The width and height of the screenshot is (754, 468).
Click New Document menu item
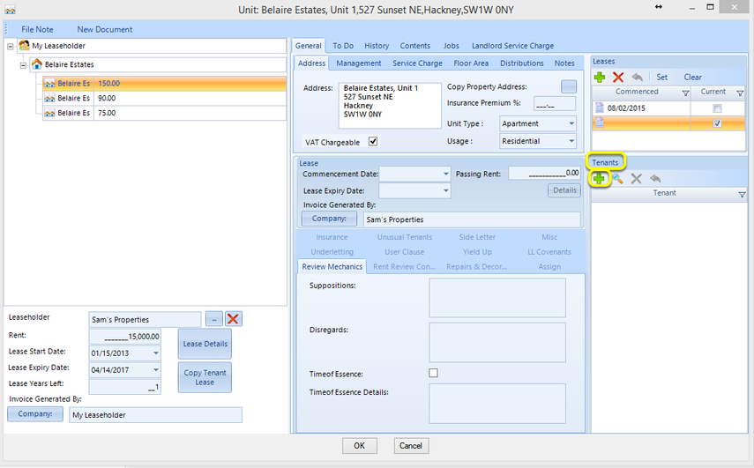point(105,29)
